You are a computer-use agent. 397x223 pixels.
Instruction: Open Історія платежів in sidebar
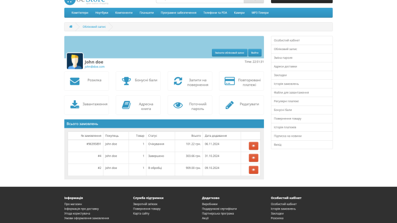[x=302, y=127]
